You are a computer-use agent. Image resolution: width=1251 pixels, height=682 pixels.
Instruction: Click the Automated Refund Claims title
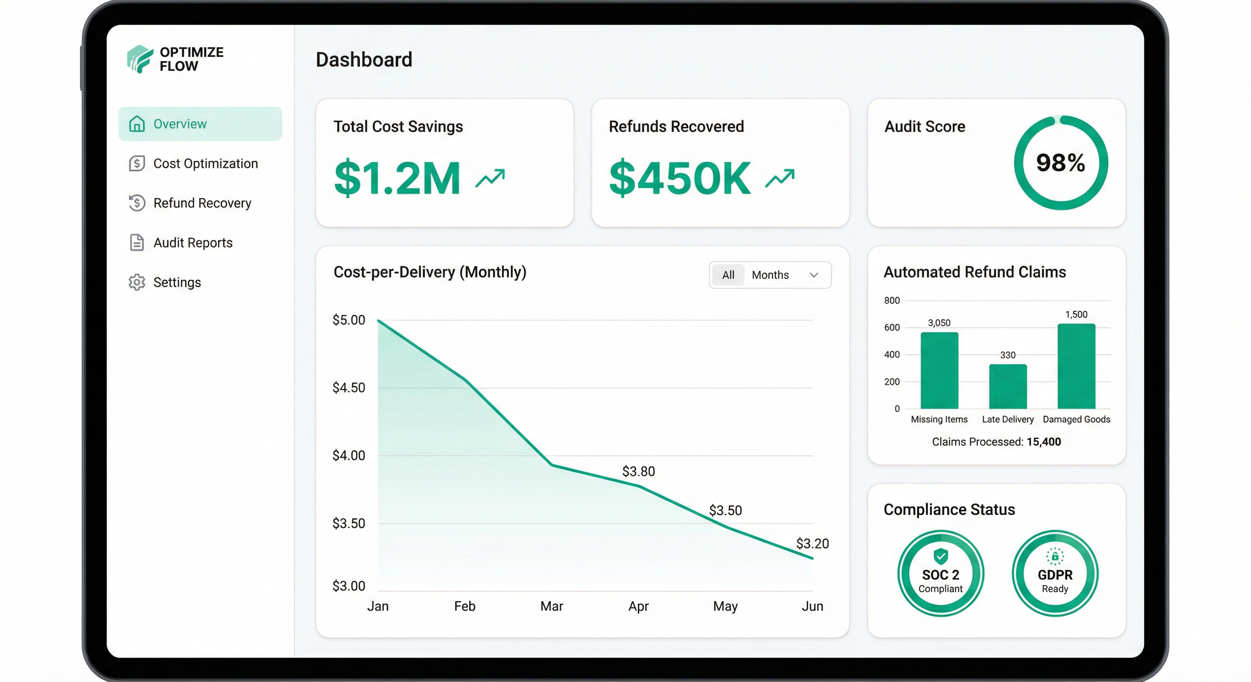[x=975, y=272]
